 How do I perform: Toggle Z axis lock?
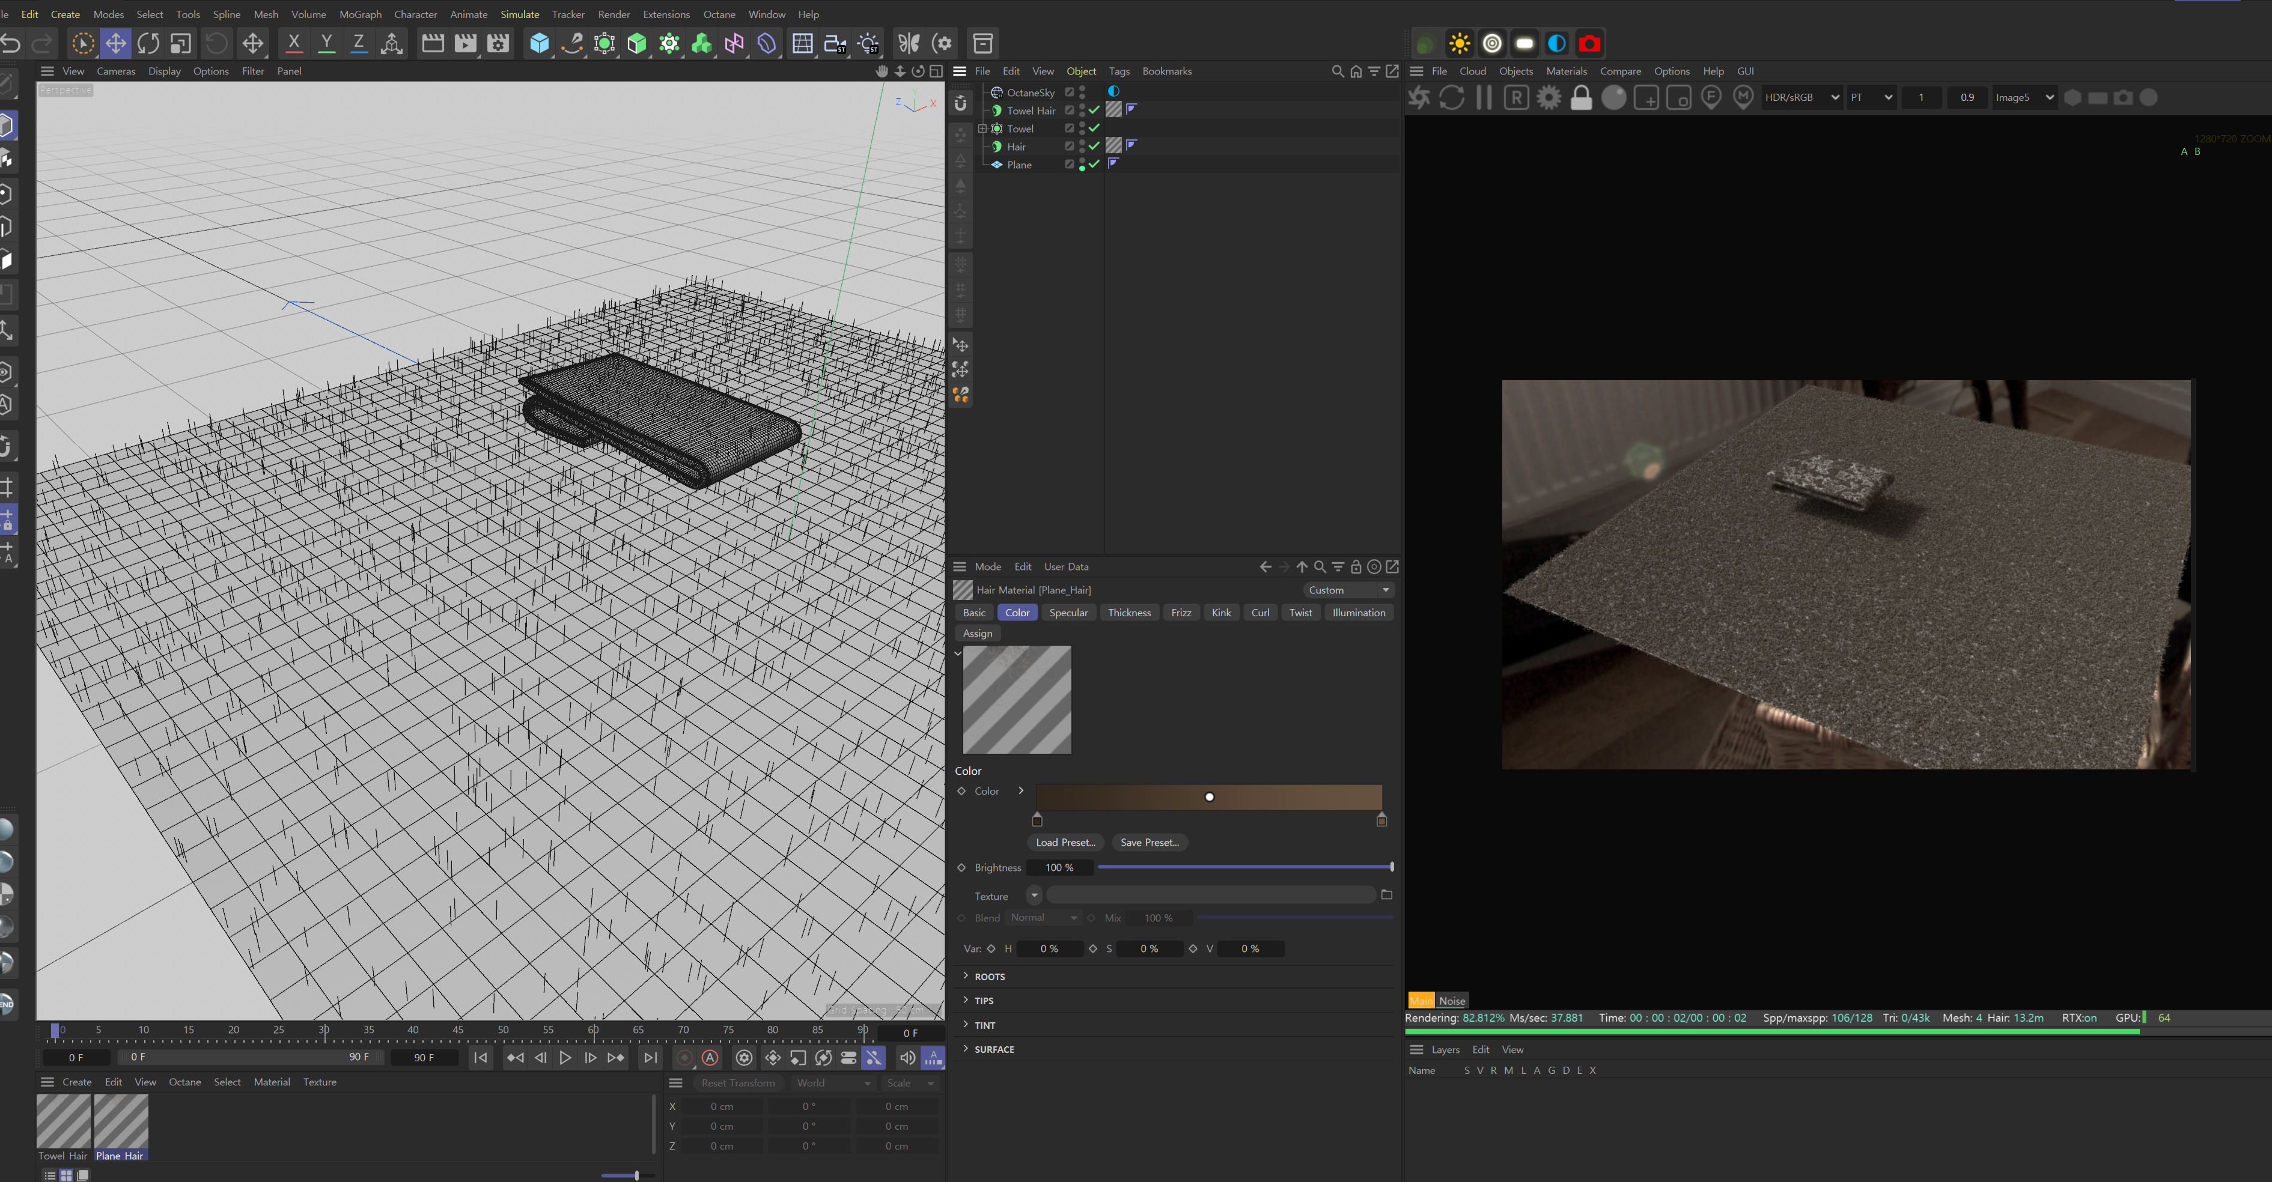pos(359,43)
